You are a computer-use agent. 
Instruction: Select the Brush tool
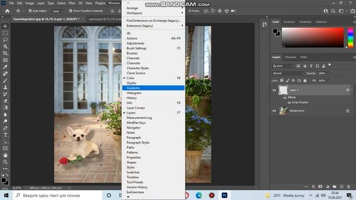click(5, 81)
